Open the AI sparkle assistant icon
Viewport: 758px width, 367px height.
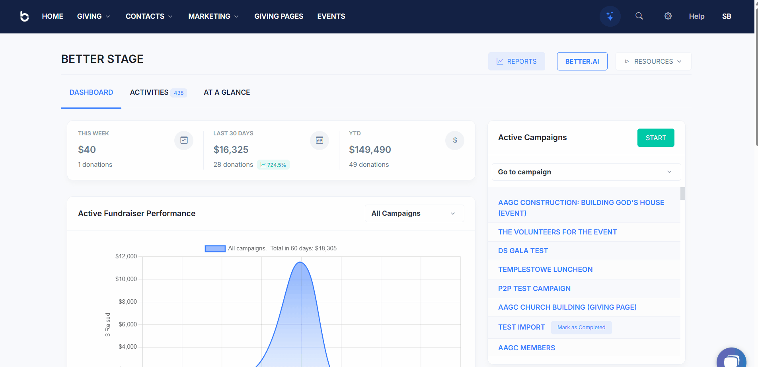coord(610,16)
